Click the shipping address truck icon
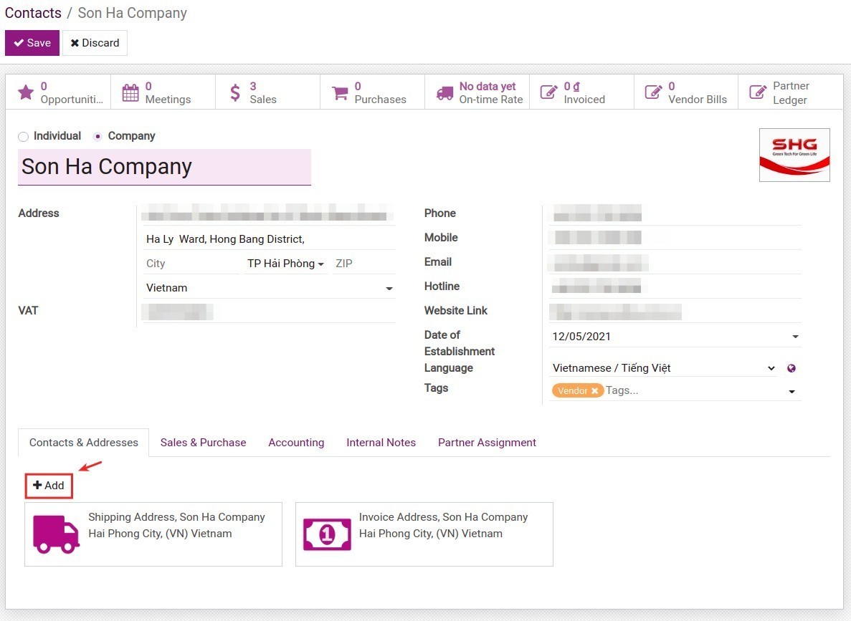The width and height of the screenshot is (851, 621). (56, 534)
